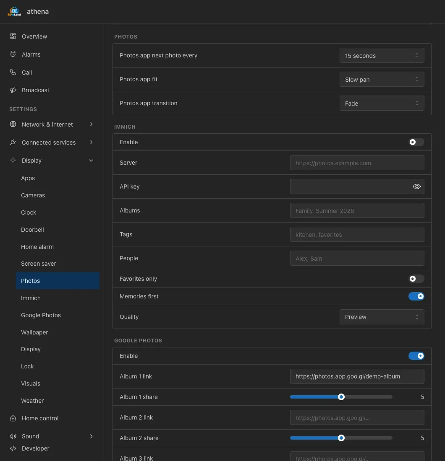Image resolution: width=445 pixels, height=461 pixels.
Task: Click the Album 2 share value 5
Action: [x=422, y=438]
